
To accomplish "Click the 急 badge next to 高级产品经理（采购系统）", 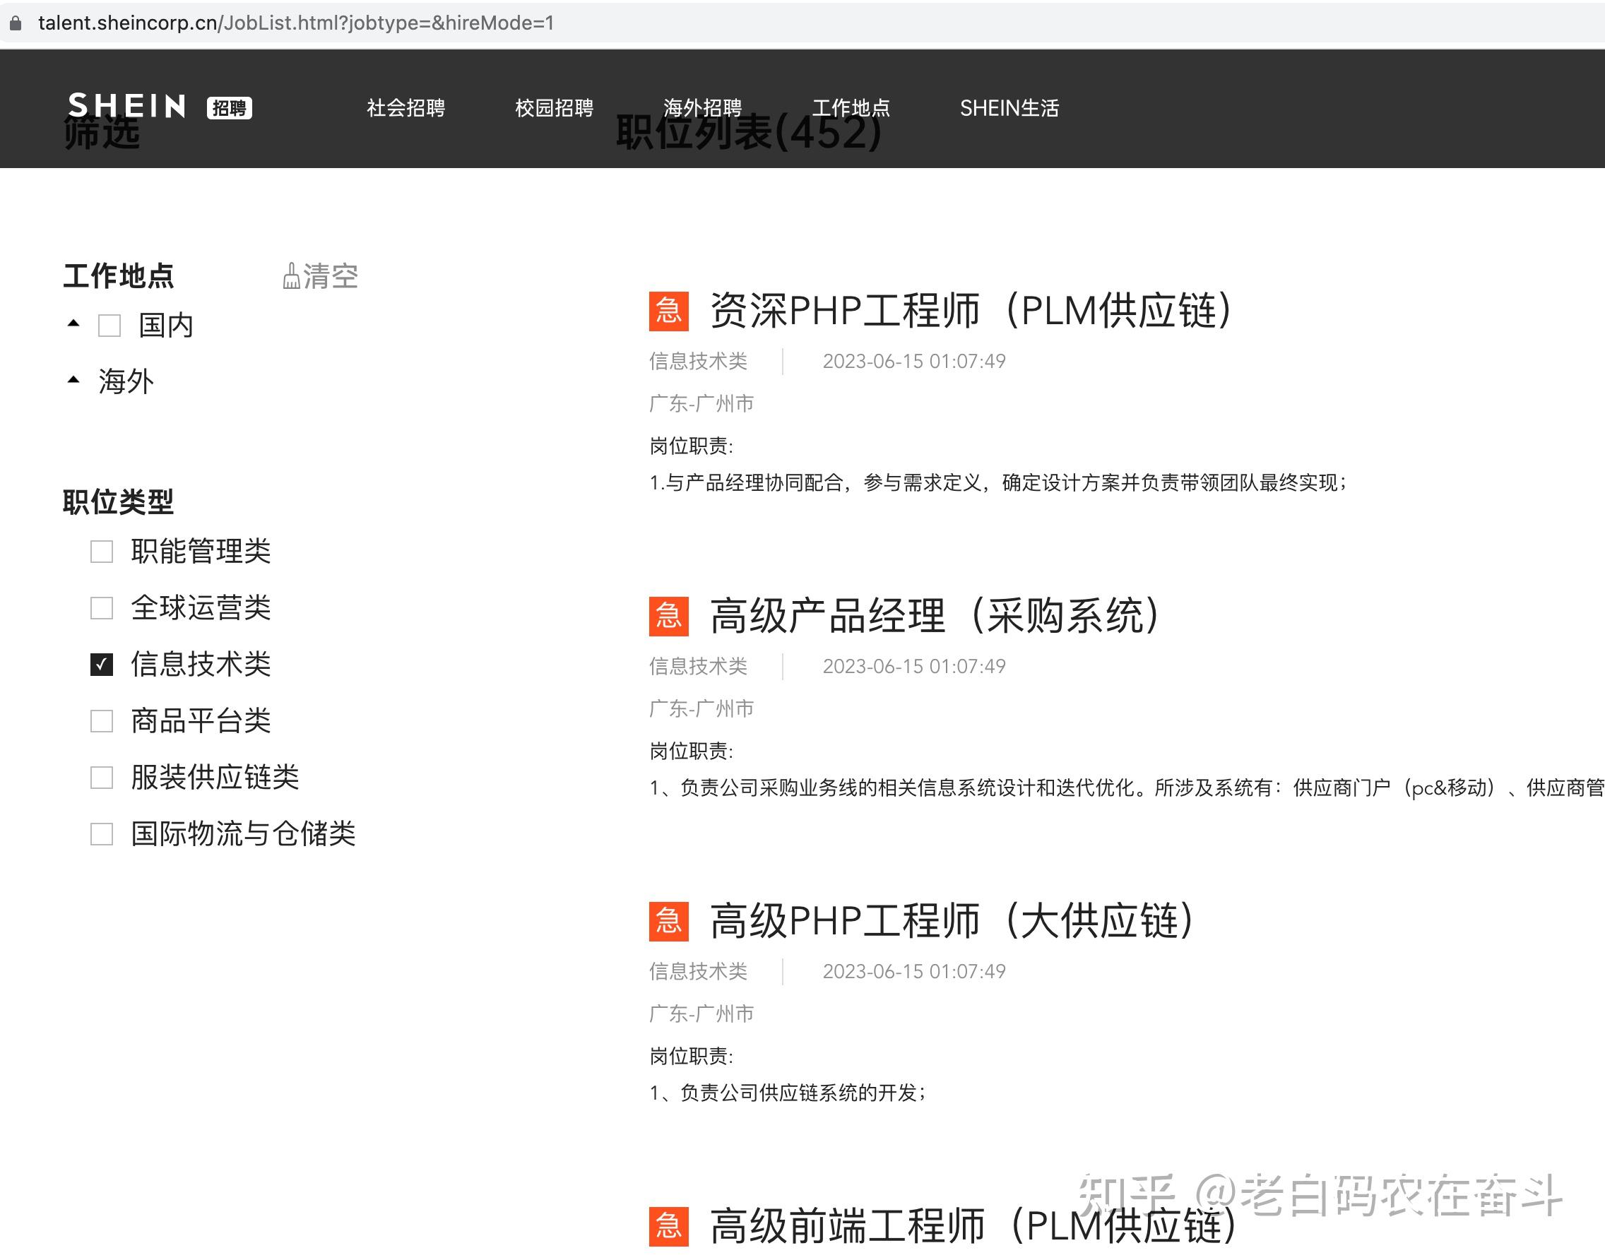I will [x=666, y=618].
